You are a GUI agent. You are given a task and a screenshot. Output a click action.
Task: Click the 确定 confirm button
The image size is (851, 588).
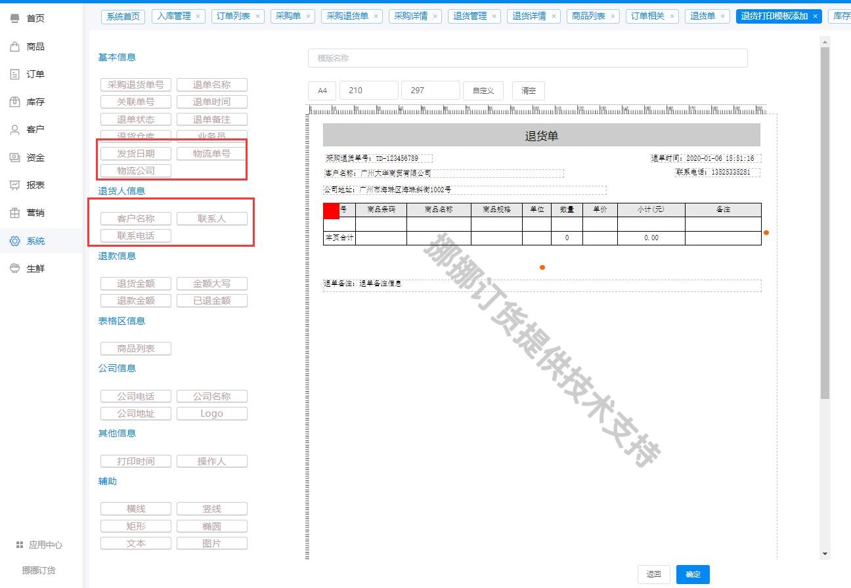[x=693, y=574]
